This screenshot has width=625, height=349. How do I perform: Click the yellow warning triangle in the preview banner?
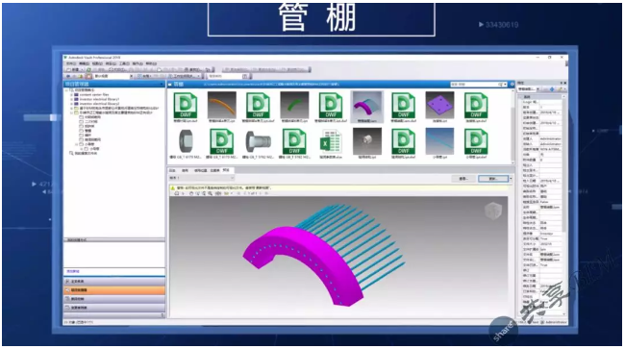click(x=173, y=187)
